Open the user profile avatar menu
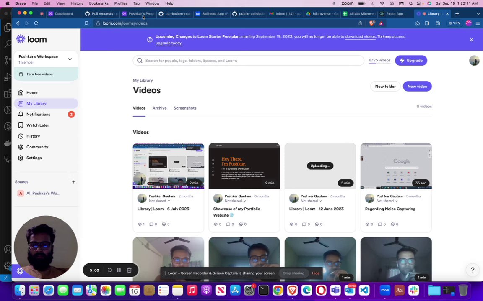The width and height of the screenshot is (483, 301). click(474, 61)
